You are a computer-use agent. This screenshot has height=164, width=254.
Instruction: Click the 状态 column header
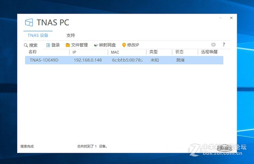179,52
